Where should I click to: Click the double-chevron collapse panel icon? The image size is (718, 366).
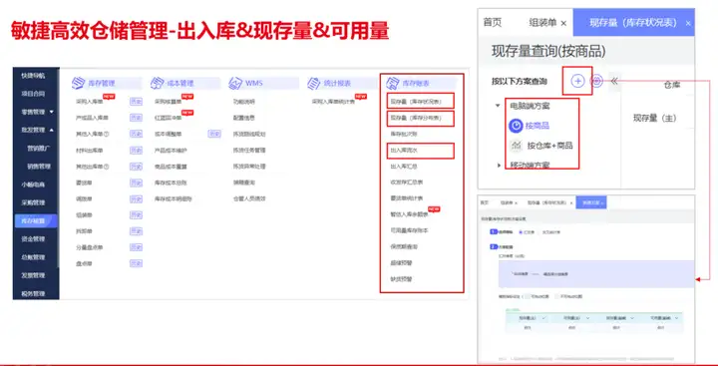point(614,81)
